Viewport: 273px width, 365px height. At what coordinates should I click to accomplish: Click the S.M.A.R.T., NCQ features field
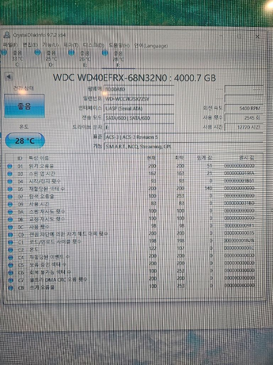pyautogui.click(x=183, y=147)
